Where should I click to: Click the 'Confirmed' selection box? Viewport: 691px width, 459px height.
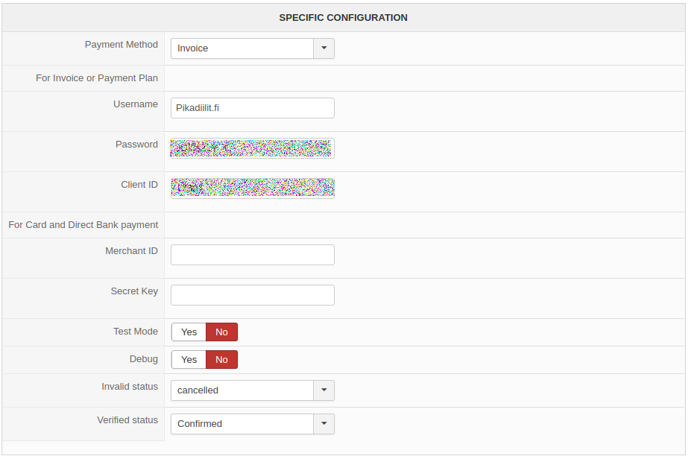coord(242,424)
